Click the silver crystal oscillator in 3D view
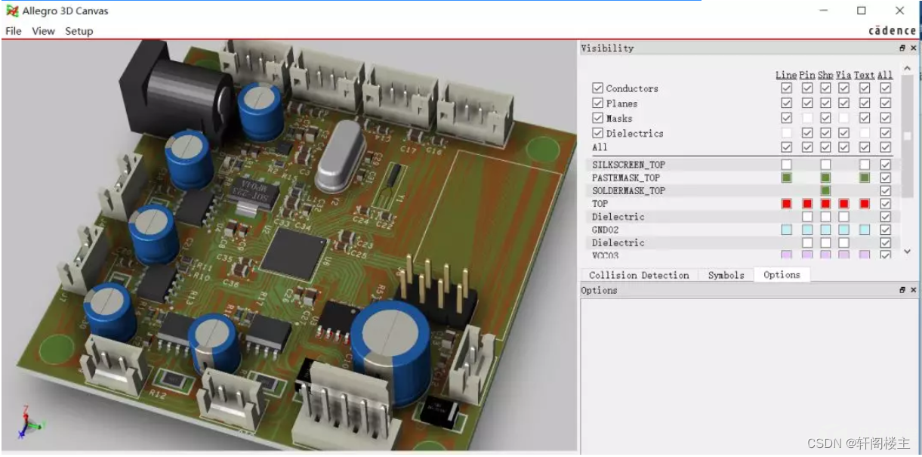The height and width of the screenshot is (457, 922). [340, 157]
